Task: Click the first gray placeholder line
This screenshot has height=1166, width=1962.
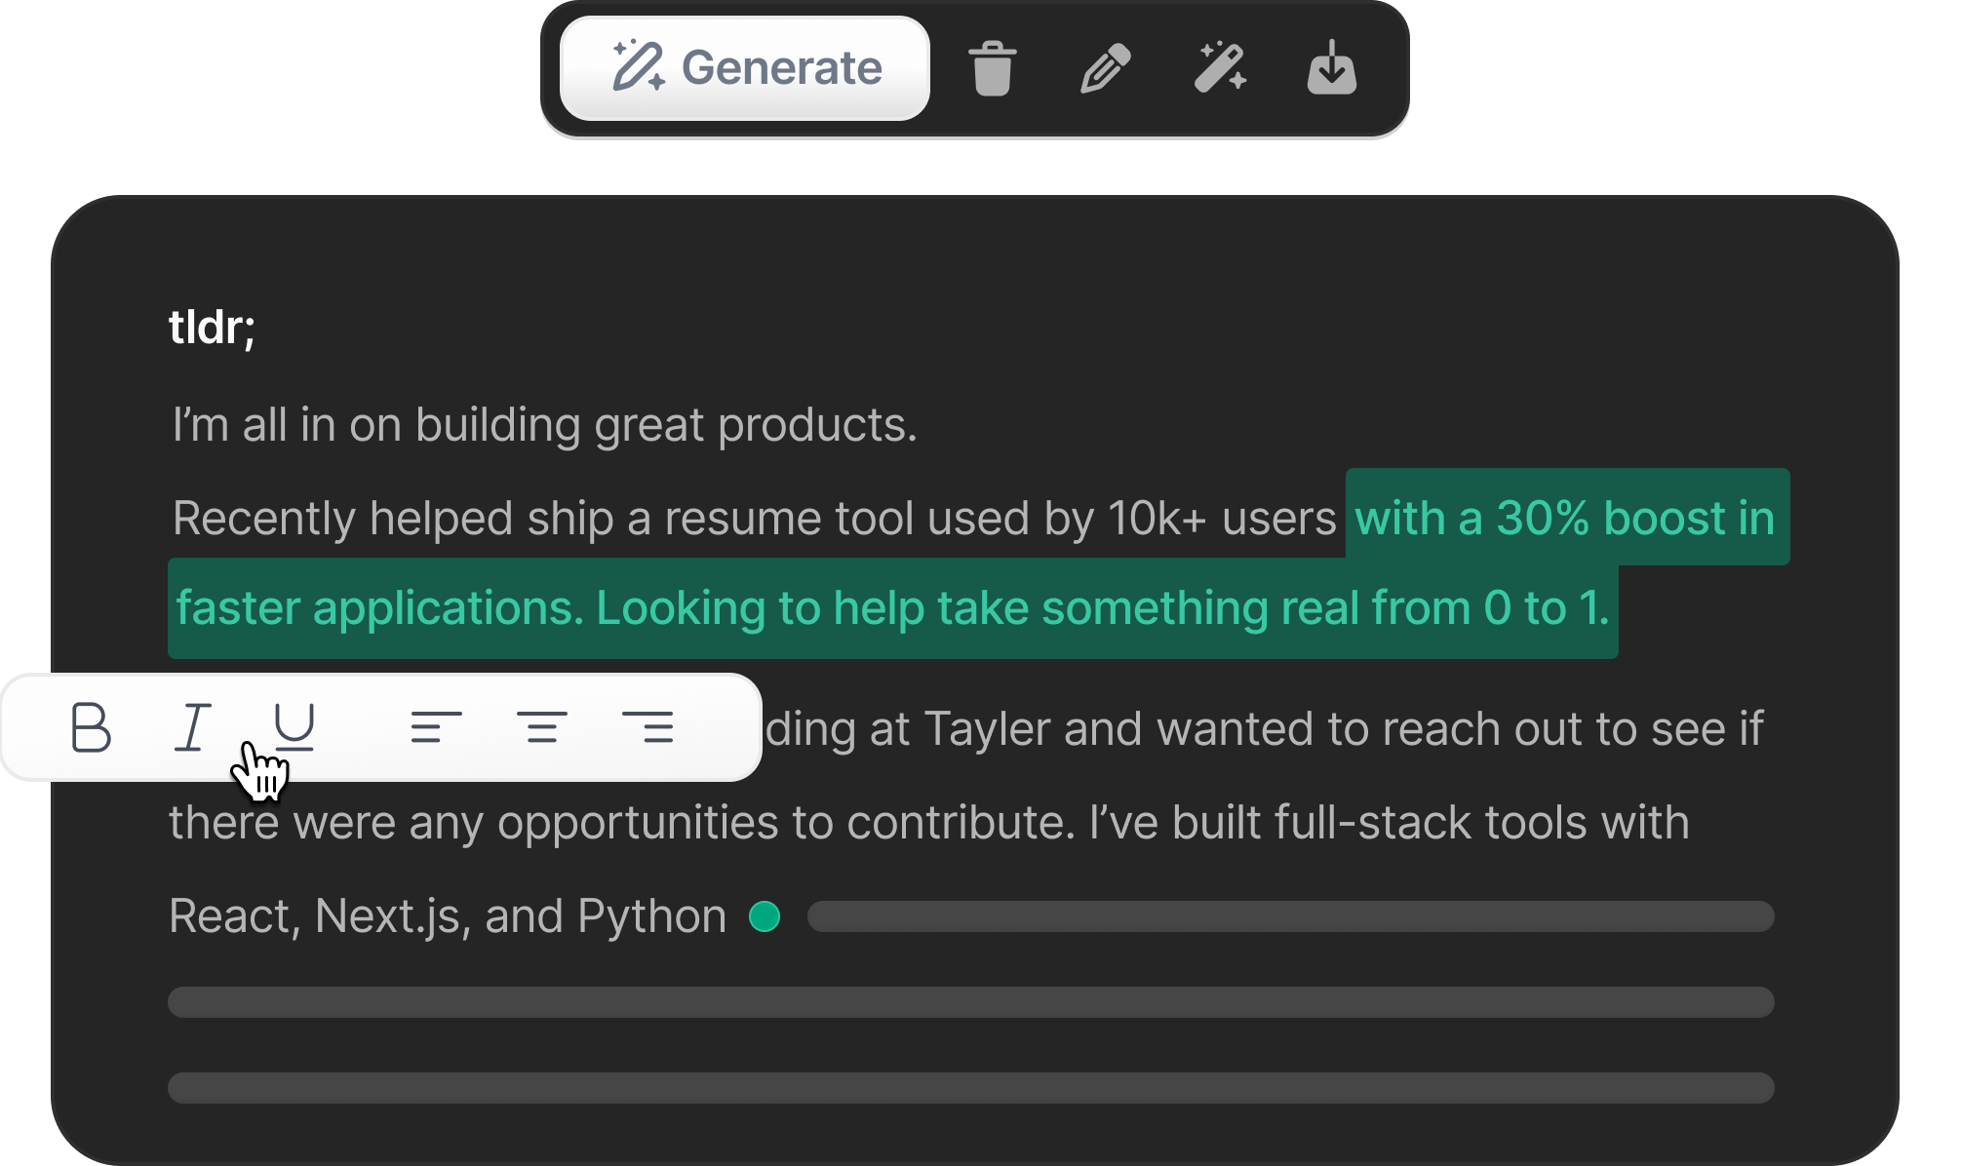Action: point(1289,916)
